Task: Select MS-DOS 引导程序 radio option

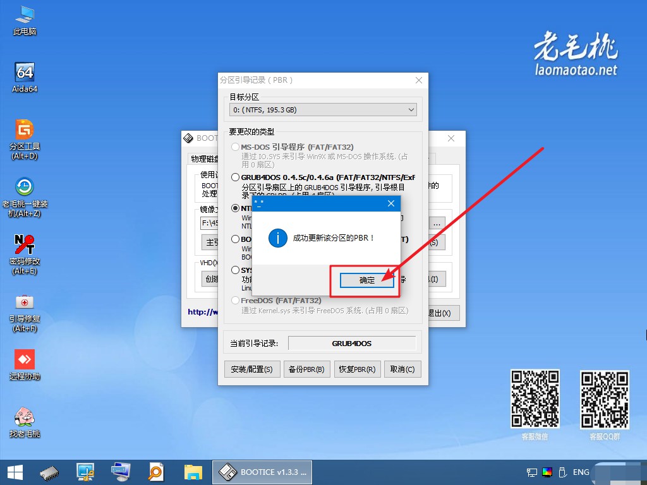Action: [235, 147]
